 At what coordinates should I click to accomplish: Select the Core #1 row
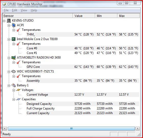pyautogui.click(x=83, y=53)
